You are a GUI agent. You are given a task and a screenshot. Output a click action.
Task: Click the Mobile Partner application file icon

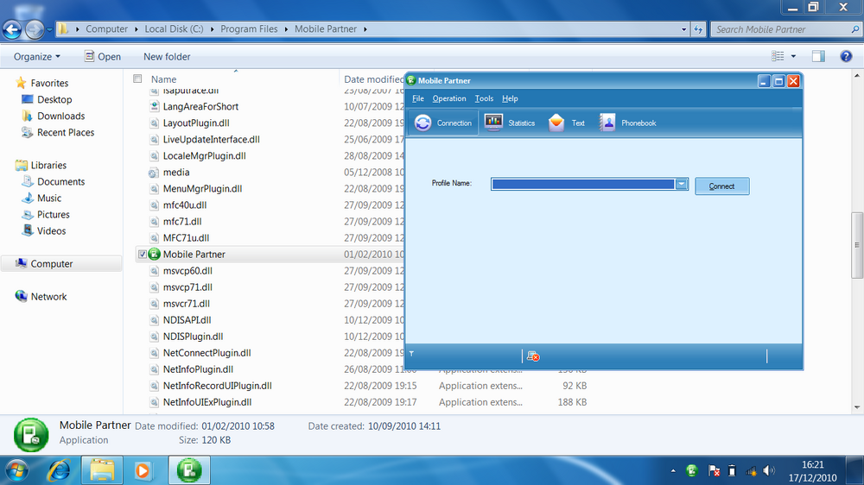click(155, 255)
